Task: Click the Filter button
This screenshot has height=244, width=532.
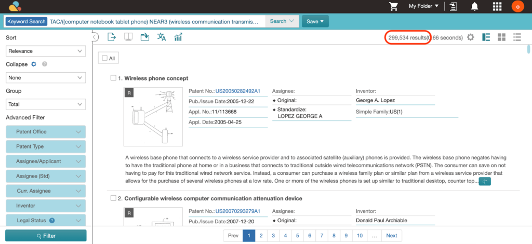Action: [46, 236]
